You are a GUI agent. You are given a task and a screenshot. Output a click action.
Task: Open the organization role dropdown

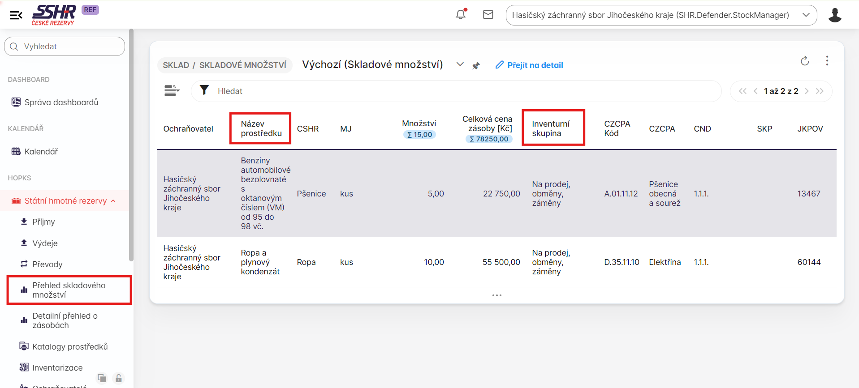661,15
